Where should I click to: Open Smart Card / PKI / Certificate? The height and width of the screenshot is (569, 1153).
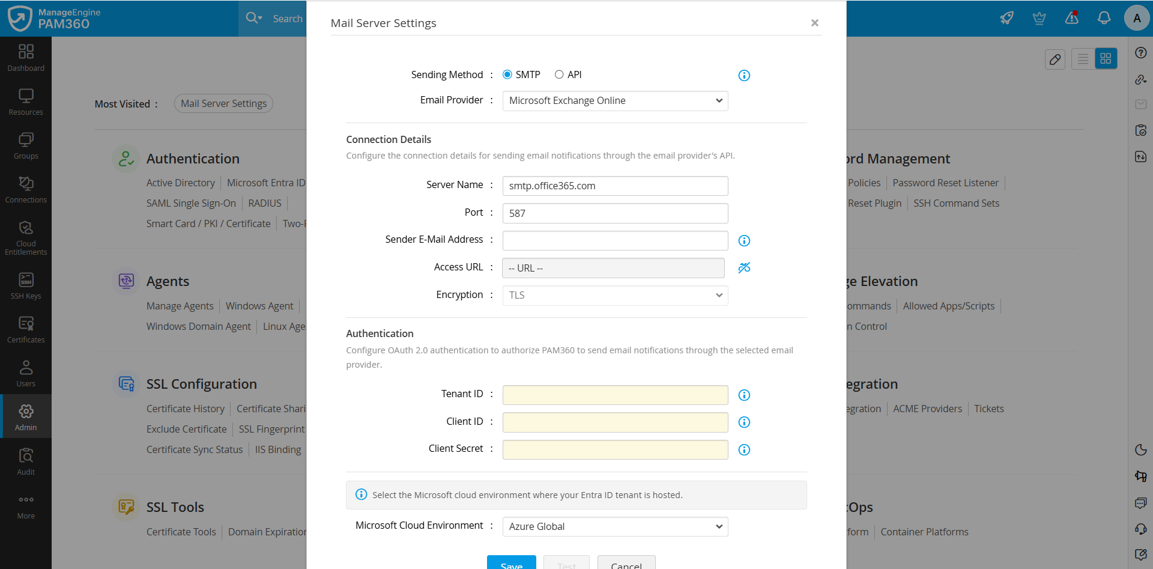pos(208,224)
